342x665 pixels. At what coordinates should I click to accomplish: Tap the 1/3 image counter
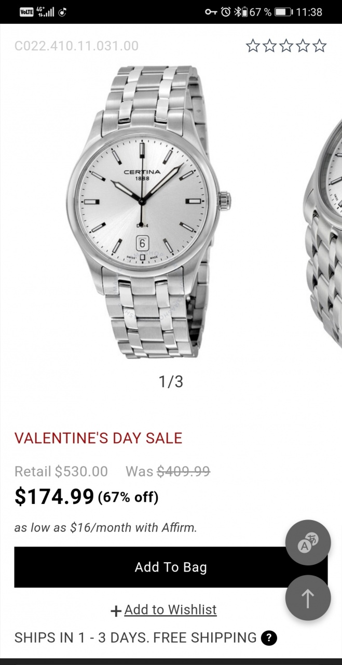[x=171, y=382]
